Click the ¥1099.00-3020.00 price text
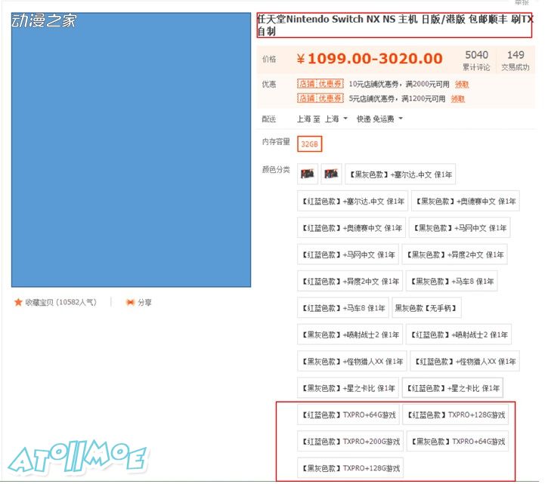The height and width of the screenshot is (484, 548). tap(370, 58)
